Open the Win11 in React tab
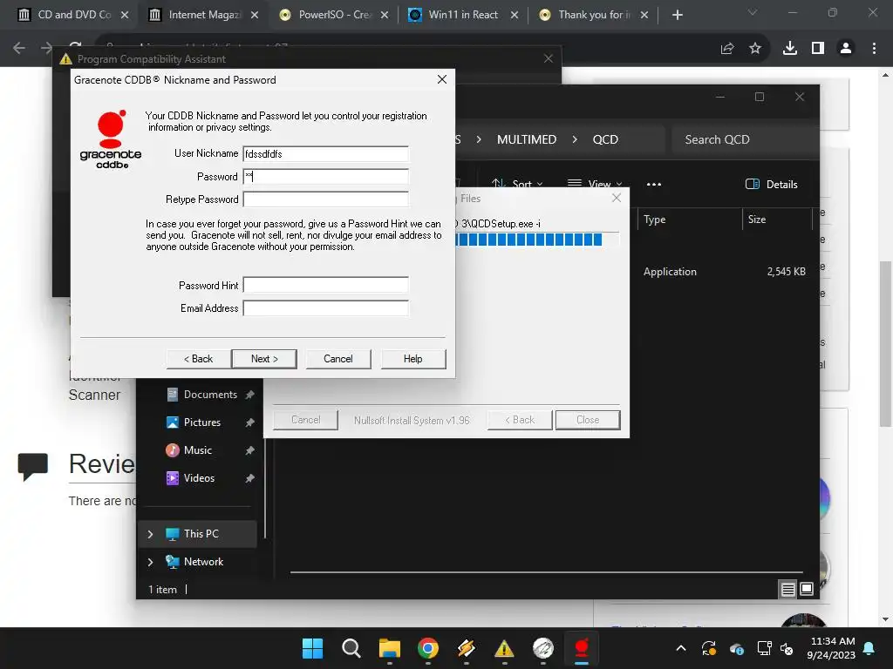Screen dimensions: 893x669 (x=464, y=15)
